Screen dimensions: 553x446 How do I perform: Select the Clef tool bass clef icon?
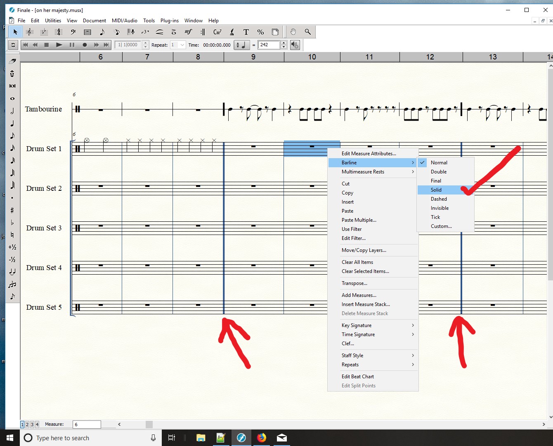tap(73, 32)
